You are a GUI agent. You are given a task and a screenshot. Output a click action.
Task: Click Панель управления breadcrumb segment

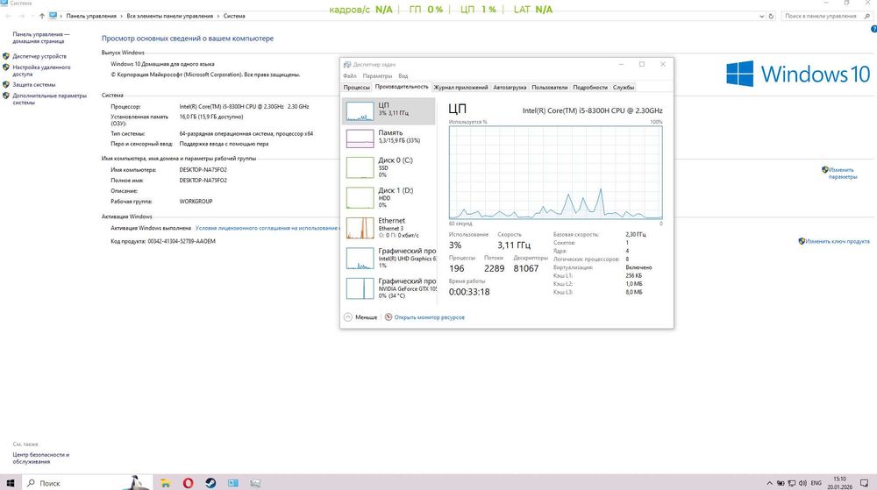[91, 16]
